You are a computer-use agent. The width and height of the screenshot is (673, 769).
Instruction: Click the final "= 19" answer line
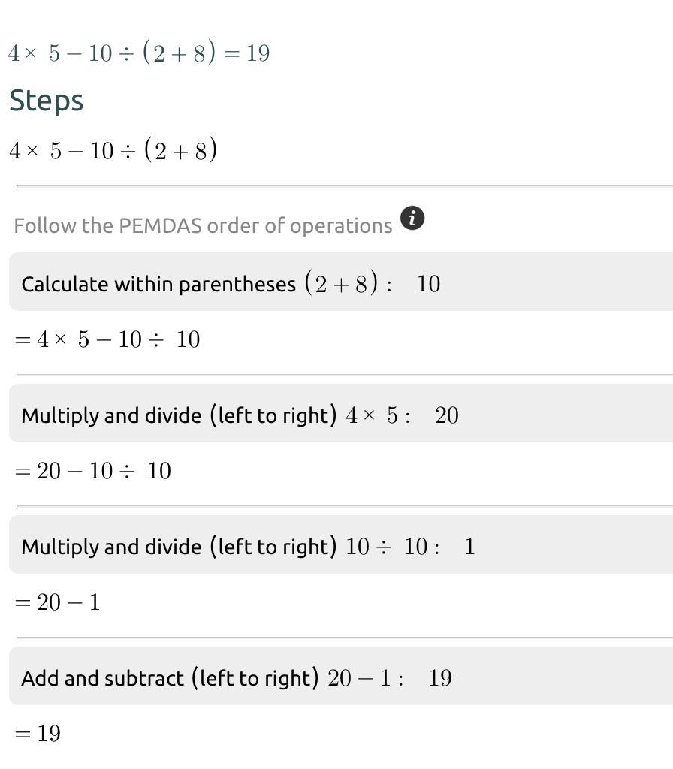coord(38,734)
